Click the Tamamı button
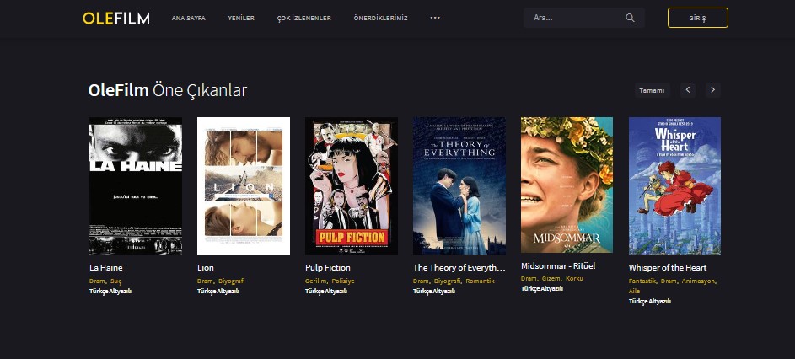Viewport: 795px width, 359px height. 652,90
